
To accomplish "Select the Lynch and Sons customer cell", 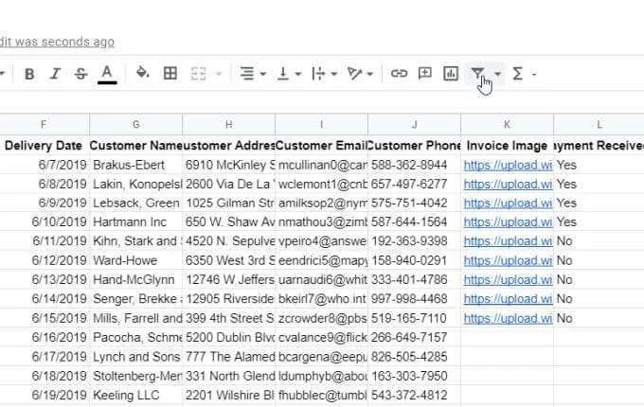I will 136,357.
